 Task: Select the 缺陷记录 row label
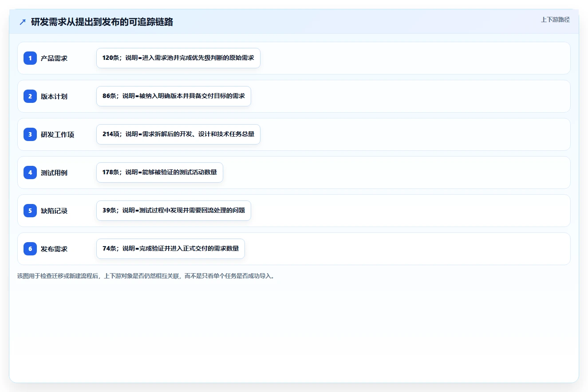[54, 211]
